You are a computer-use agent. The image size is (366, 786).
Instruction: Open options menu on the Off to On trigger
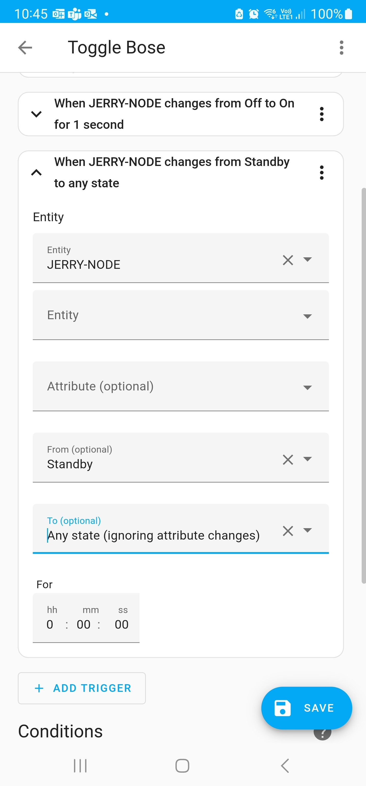(x=322, y=114)
